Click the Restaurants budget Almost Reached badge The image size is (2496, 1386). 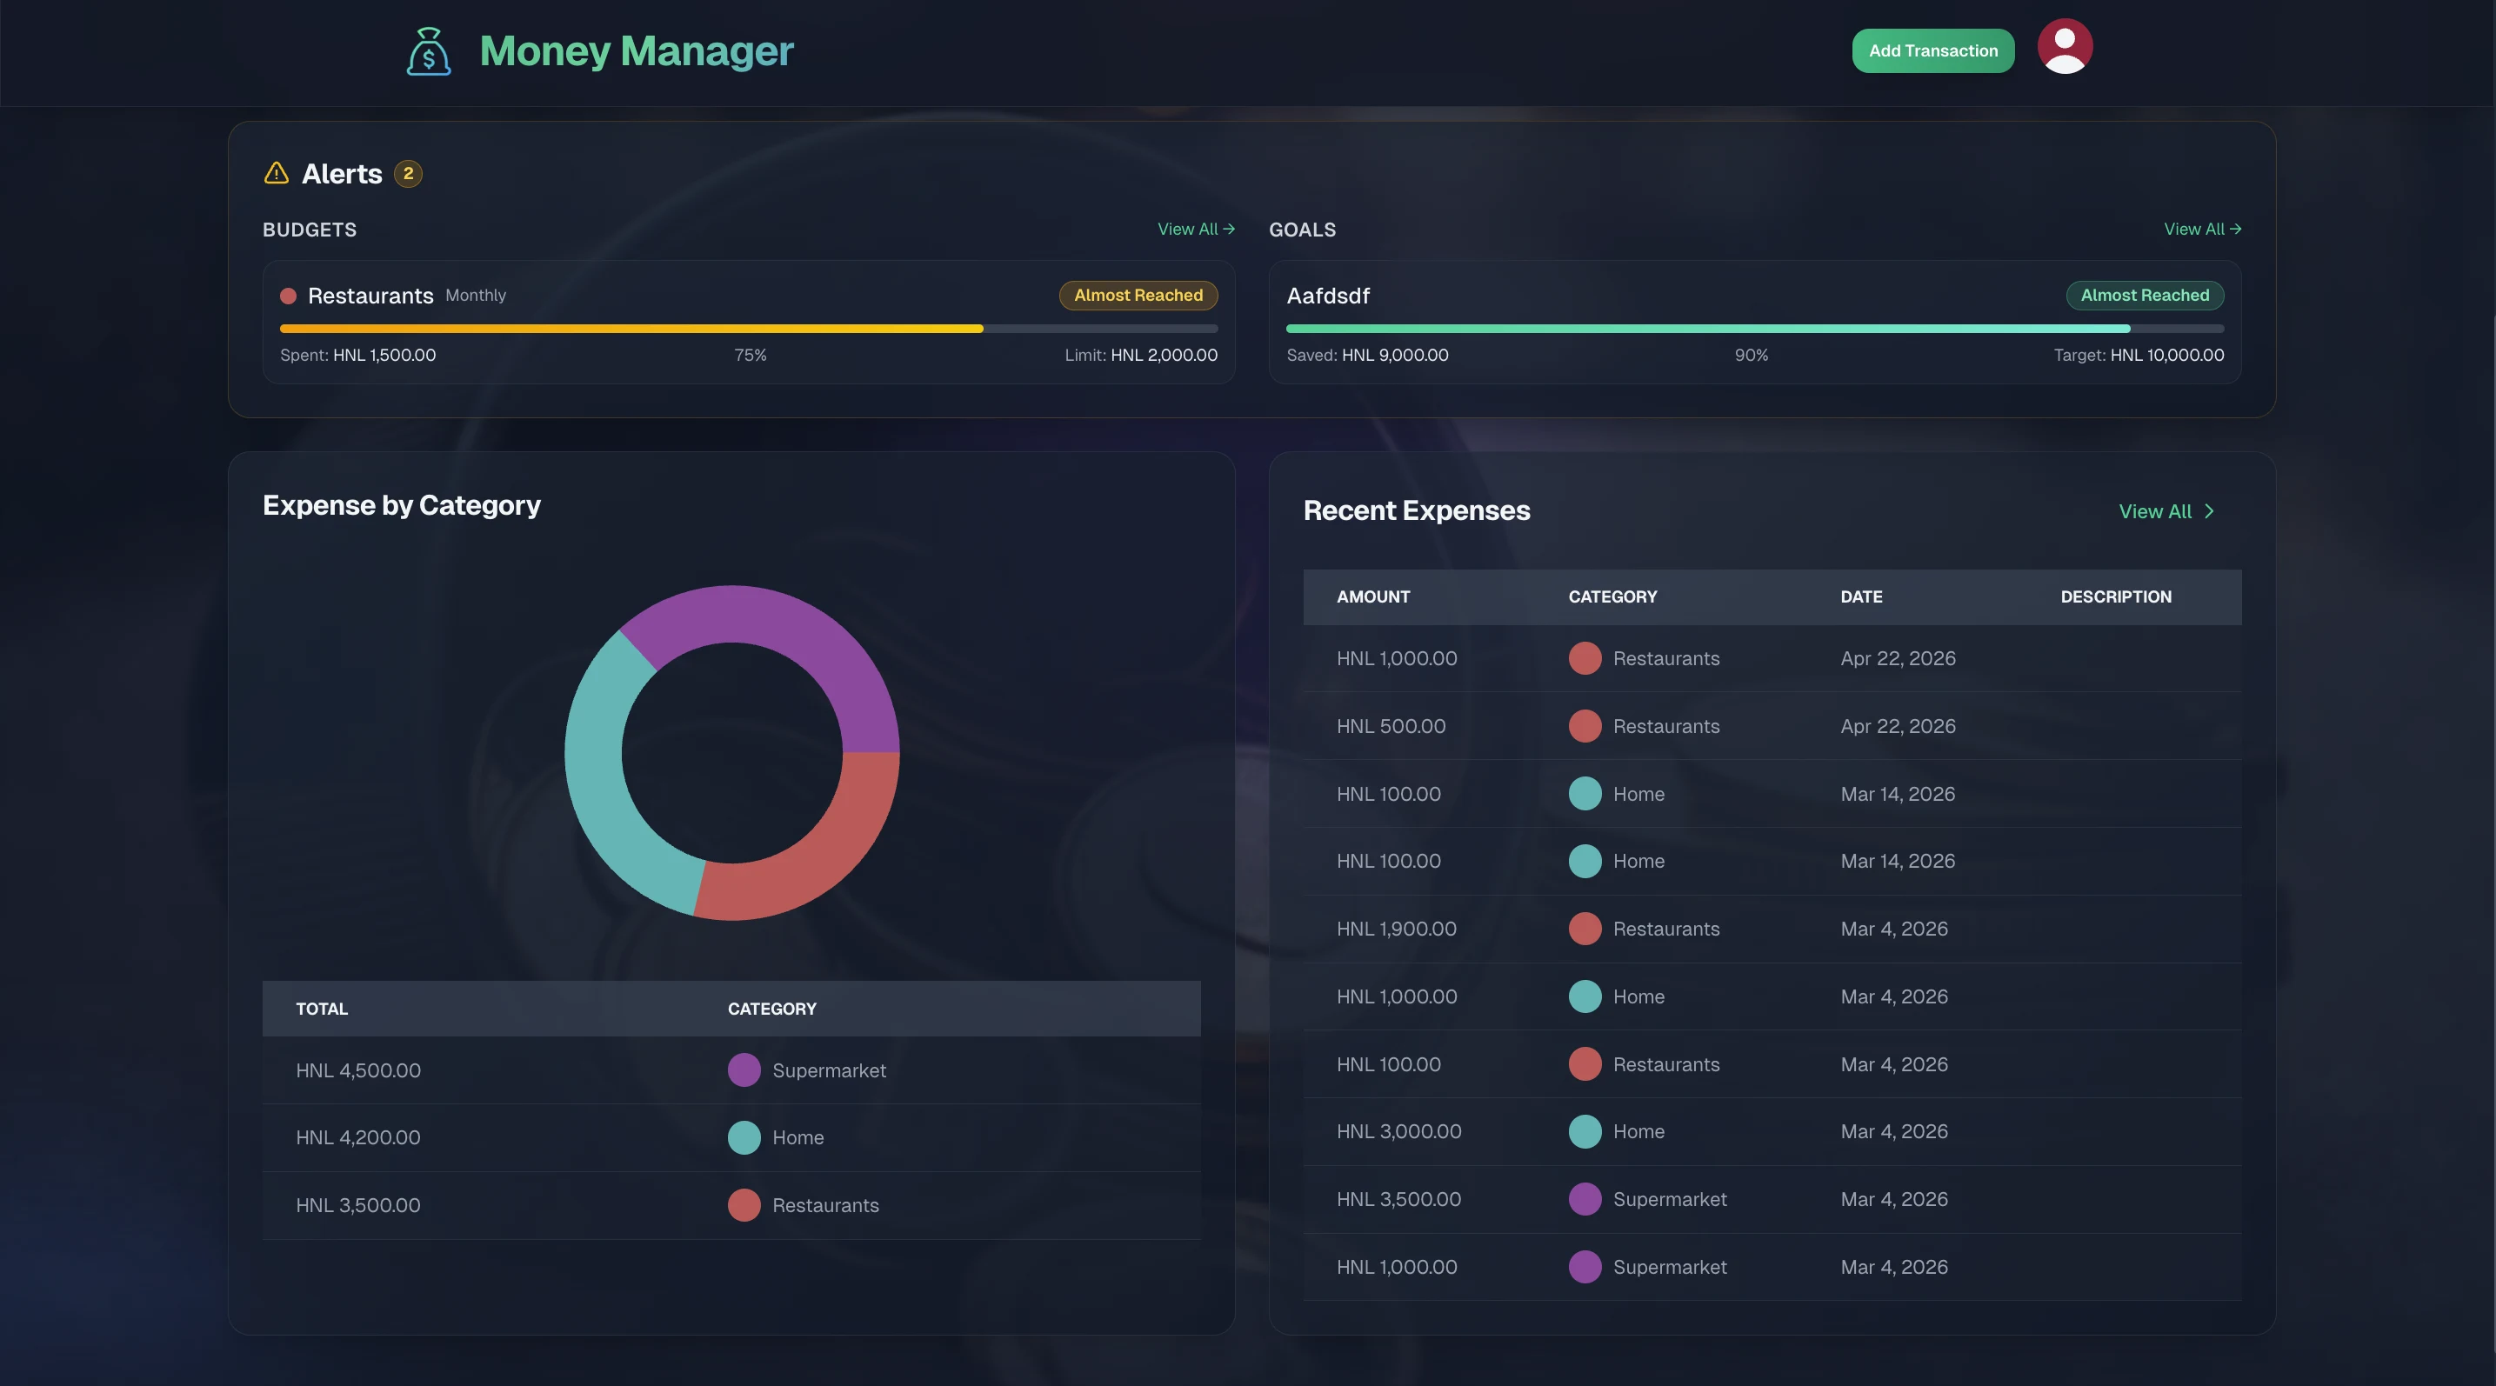[x=1138, y=296]
